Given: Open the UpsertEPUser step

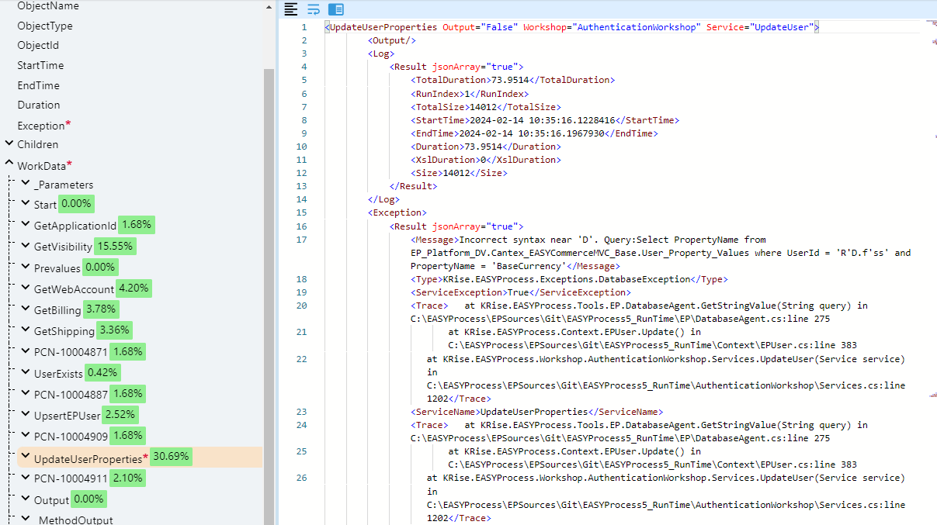Looking at the screenshot, I should (x=68, y=416).
